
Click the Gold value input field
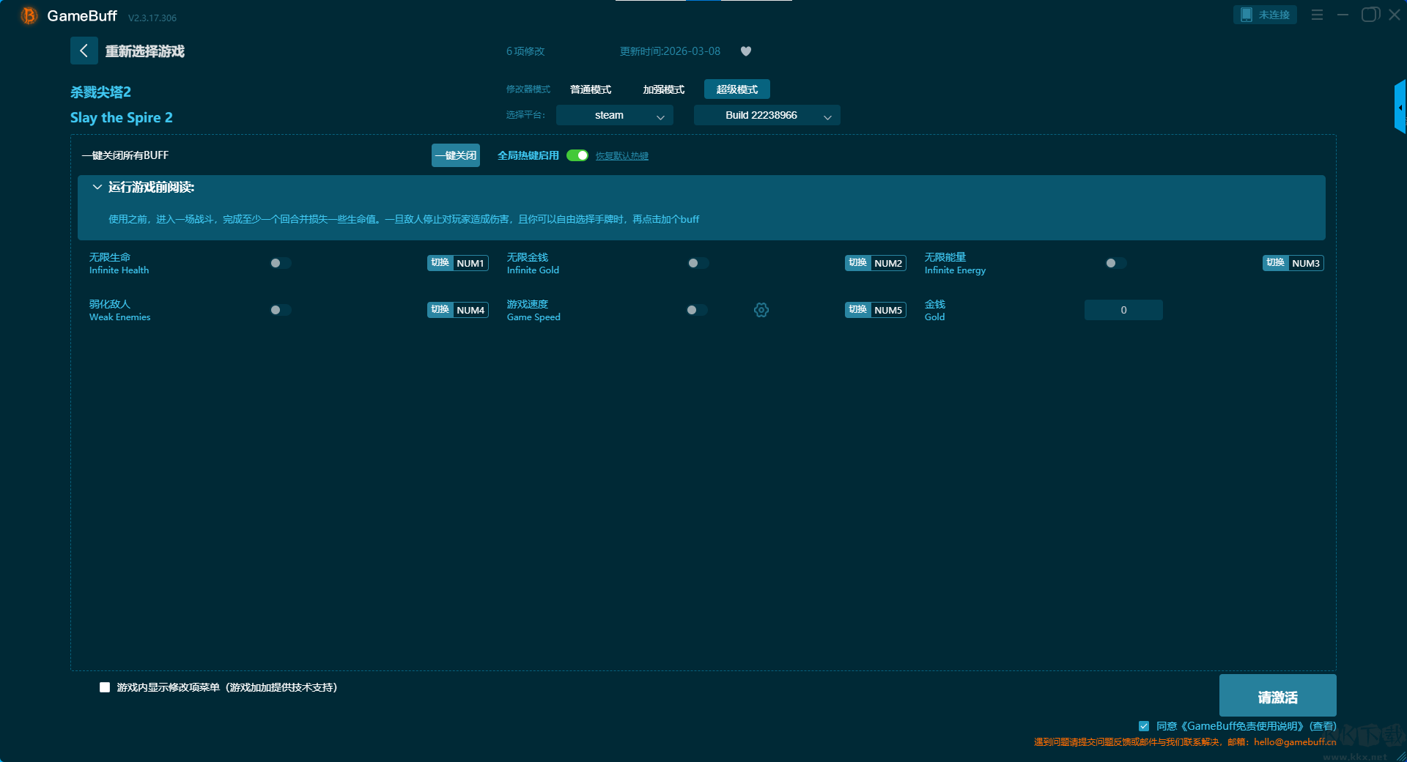click(x=1123, y=310)
